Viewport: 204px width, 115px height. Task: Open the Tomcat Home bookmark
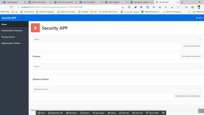27,12
